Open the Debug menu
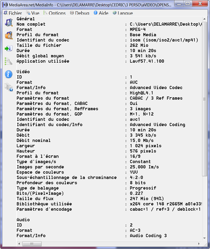 coord(79,13)
